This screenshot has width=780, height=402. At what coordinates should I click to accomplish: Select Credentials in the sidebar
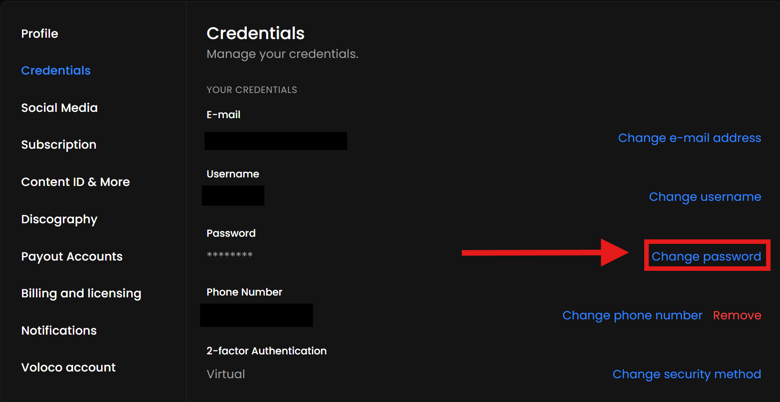click(56, 71)
